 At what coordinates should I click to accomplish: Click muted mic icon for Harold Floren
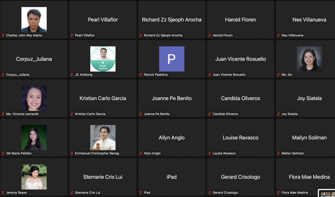click(210, 35)
